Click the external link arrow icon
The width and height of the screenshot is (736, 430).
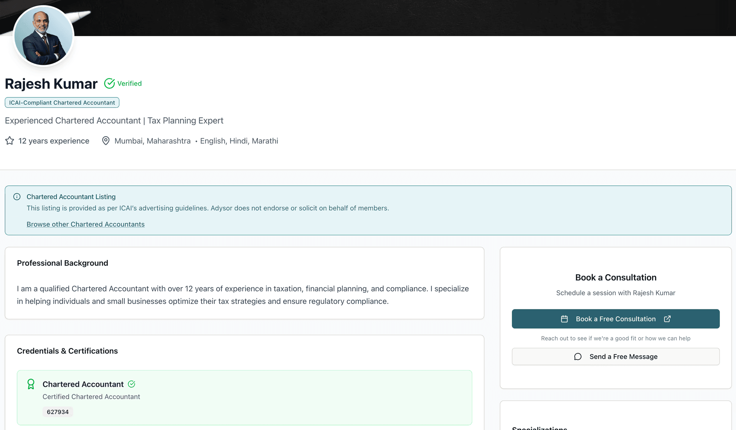coord(667,319)
